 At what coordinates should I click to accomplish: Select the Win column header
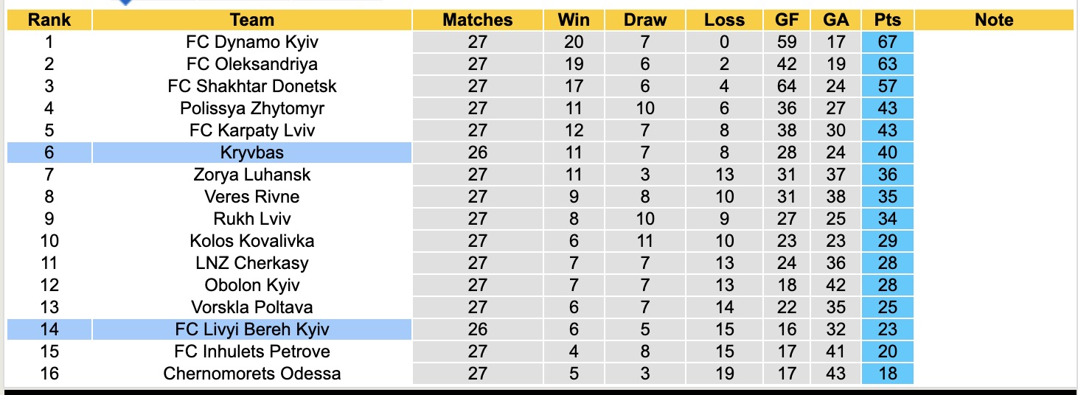point(574,20)
